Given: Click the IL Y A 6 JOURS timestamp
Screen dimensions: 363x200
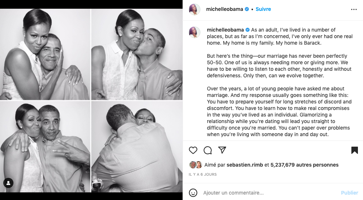Looking at the screenshot, I should point(203,175).
